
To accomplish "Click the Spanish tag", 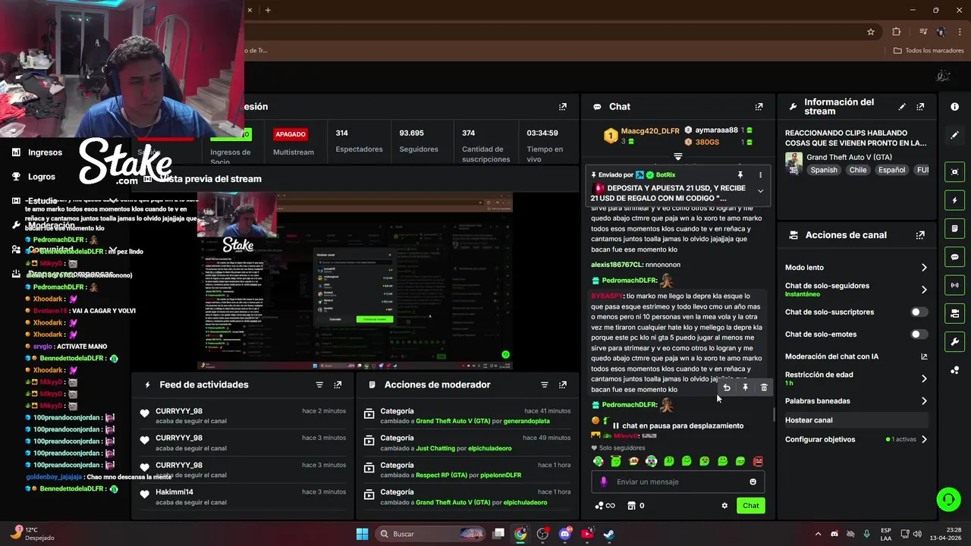I will pyautogui.click(x=824, y=171).
